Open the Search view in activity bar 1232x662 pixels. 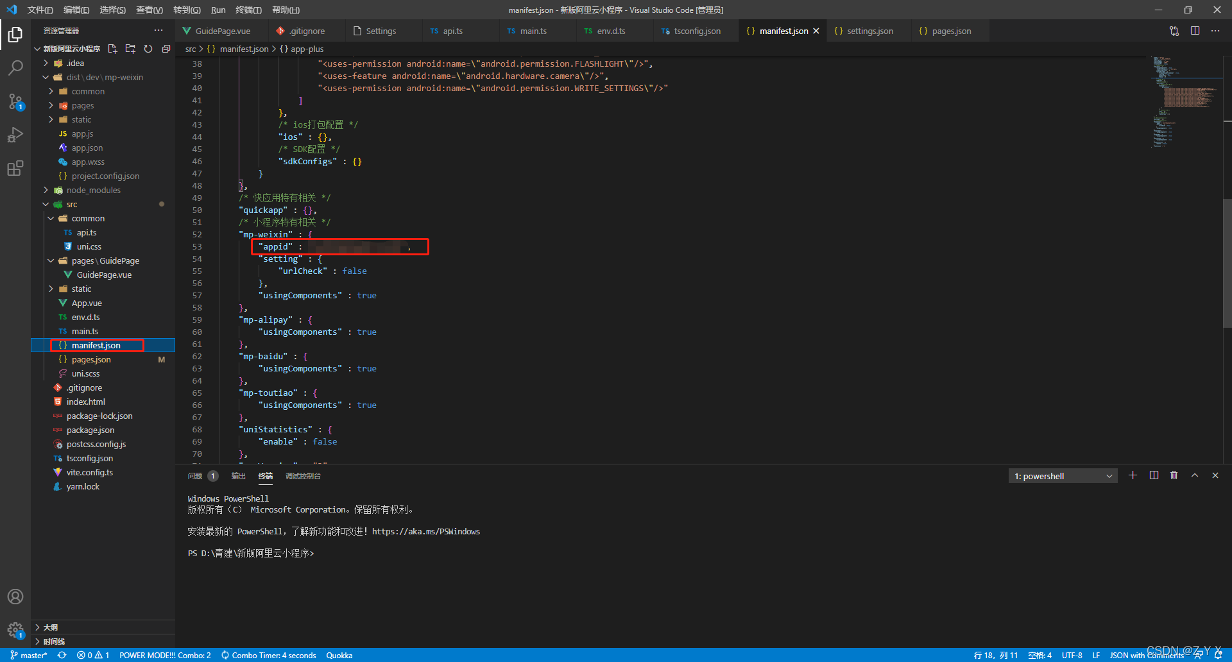pyautogui.click(x=15, y=67)
